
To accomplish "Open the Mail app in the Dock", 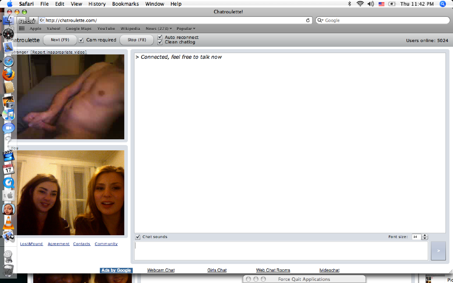I will click(x=8, y=47).
